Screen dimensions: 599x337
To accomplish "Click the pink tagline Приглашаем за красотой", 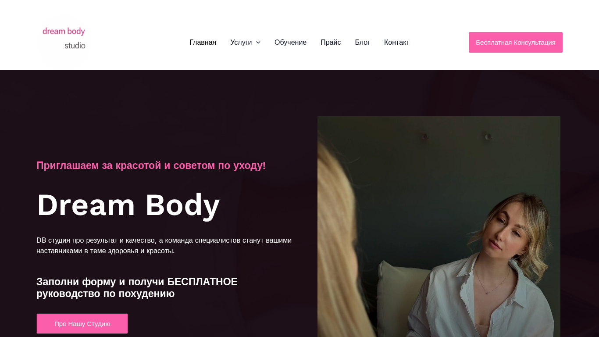I will pyautogui.click(x=151, y=165).
